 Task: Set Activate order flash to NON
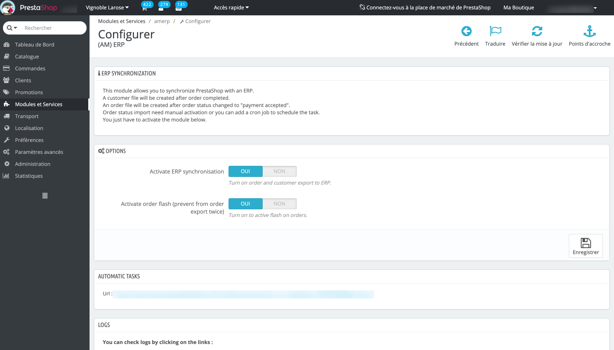[x=279, y=204]
